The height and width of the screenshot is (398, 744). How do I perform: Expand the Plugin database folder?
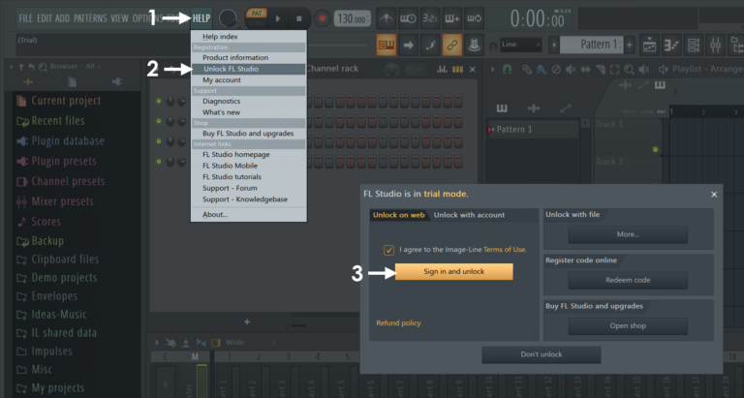coord(60,140)
